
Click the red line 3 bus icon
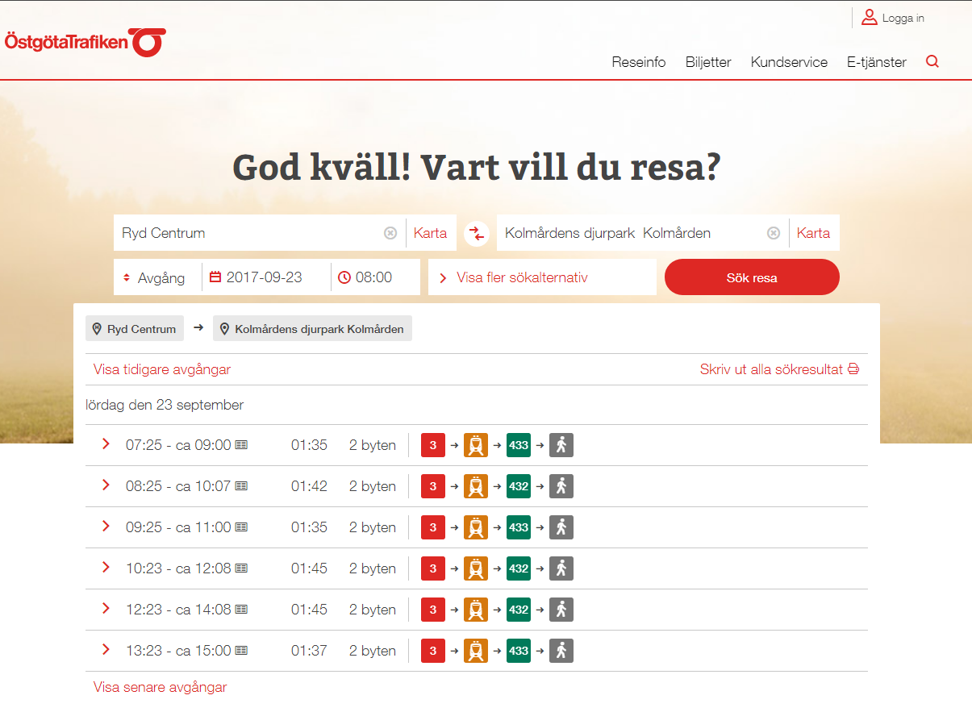432,444
